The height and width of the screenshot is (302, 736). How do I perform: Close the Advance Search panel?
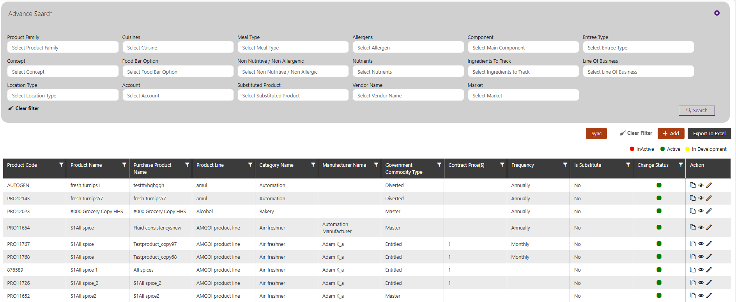717,13
